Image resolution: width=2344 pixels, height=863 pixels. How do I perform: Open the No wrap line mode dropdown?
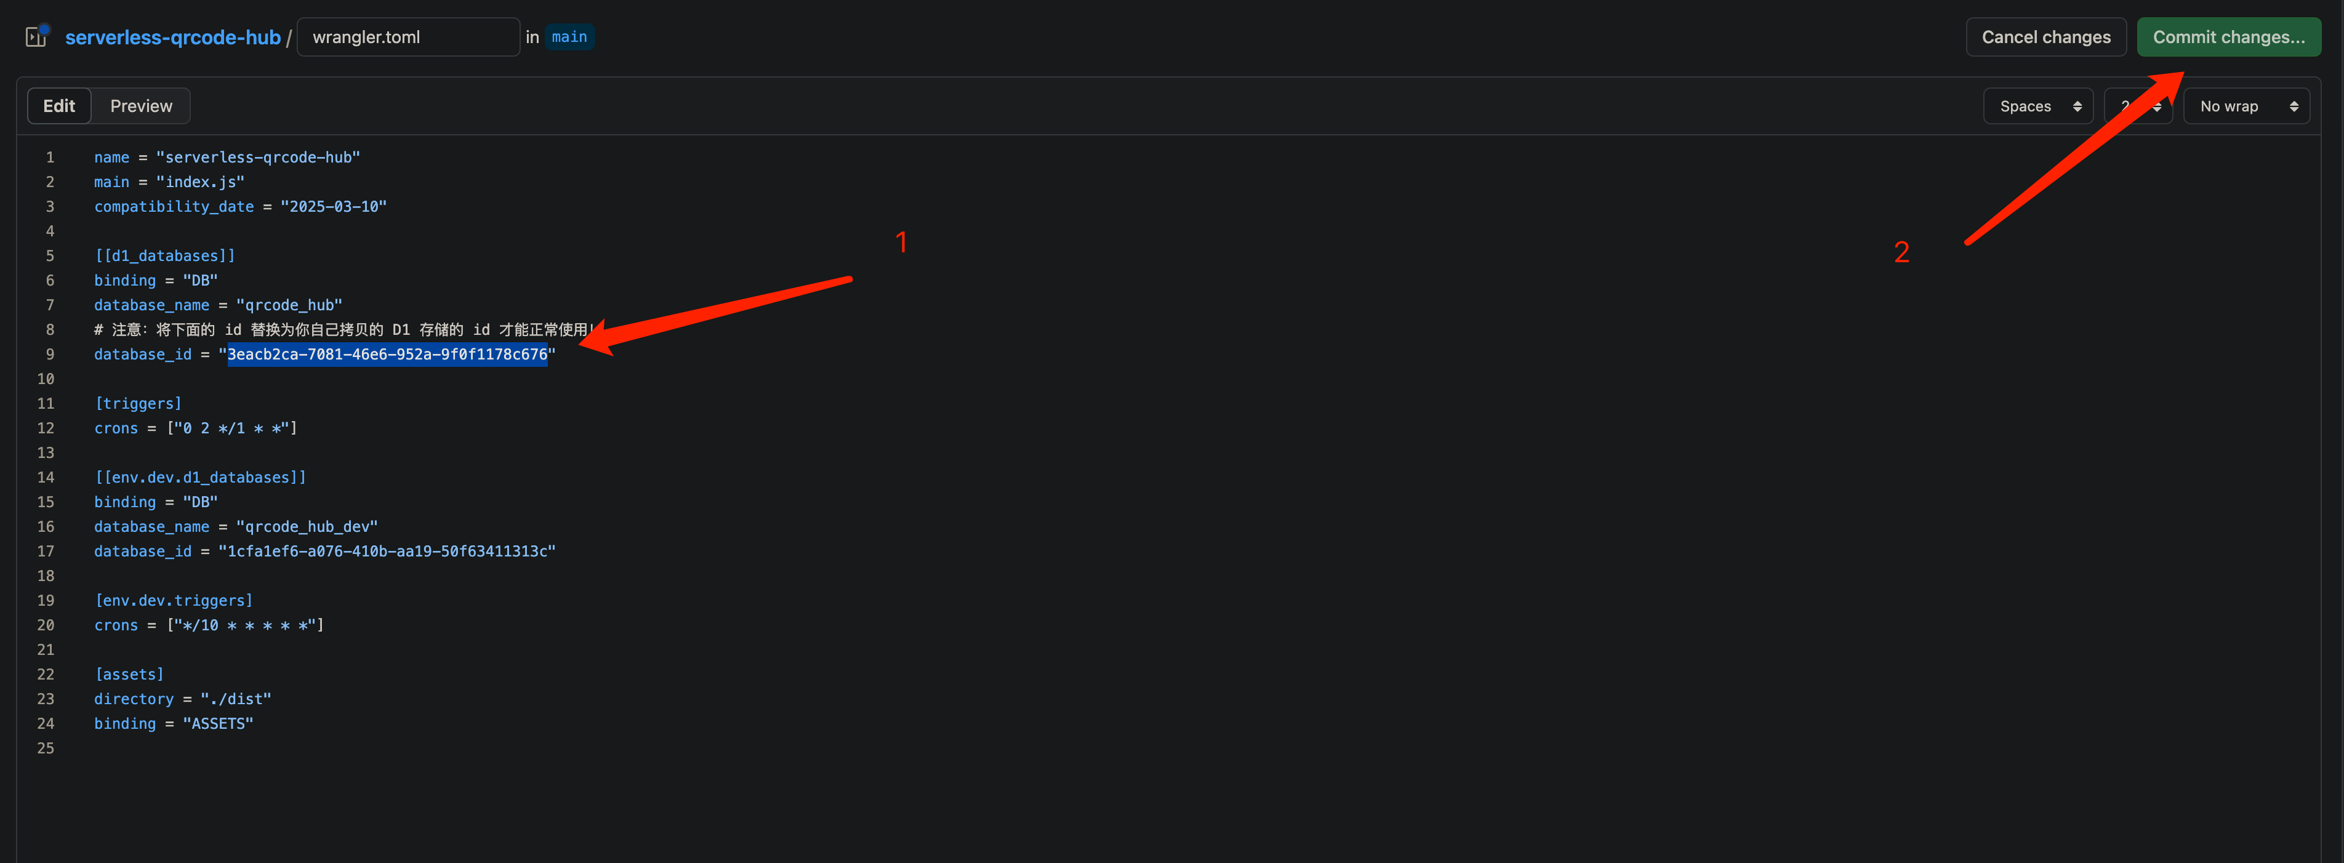coord(2247,106)
